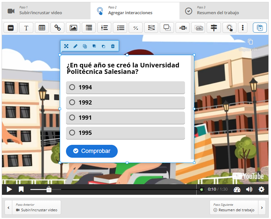Delete the selected question with trash icon
271x219 pixels.
pyautogui.click(x=113, y=46)
